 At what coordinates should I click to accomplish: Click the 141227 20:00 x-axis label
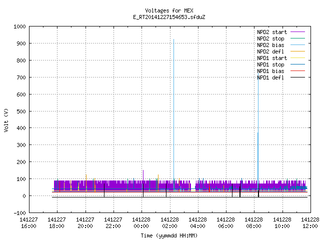click(x=85, y=223)
